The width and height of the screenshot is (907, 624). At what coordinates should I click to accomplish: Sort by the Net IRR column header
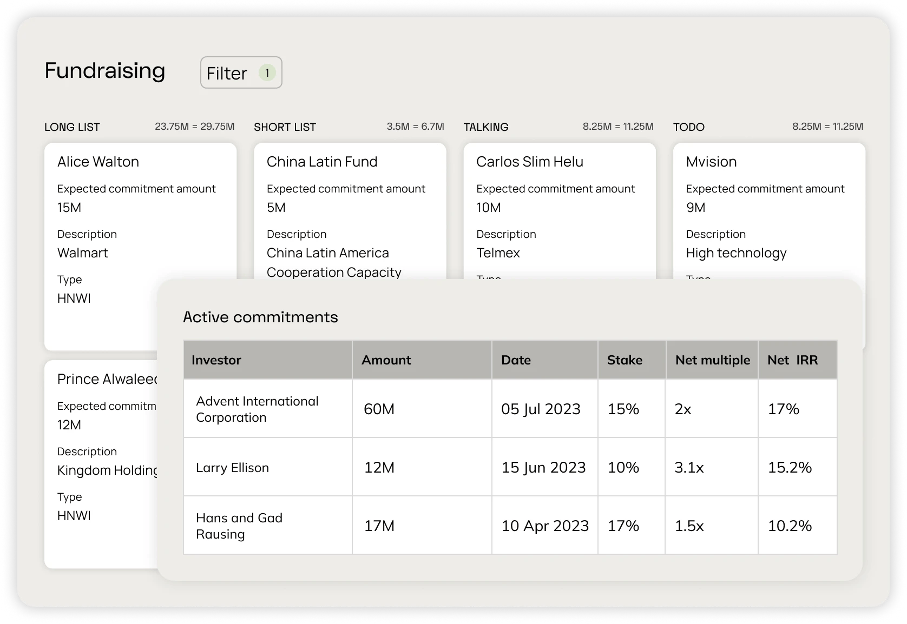(x=792, y=360)
